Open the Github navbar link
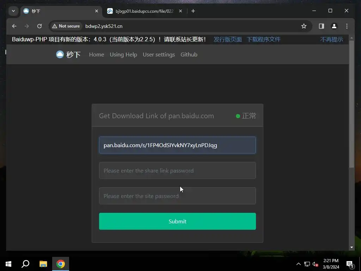361x271 pixels. (189, 55)
